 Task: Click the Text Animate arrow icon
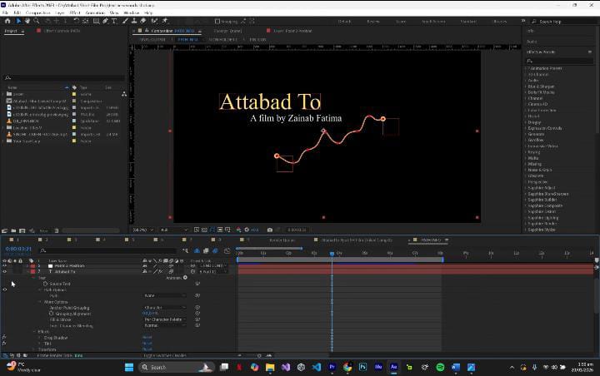(185, 278)
